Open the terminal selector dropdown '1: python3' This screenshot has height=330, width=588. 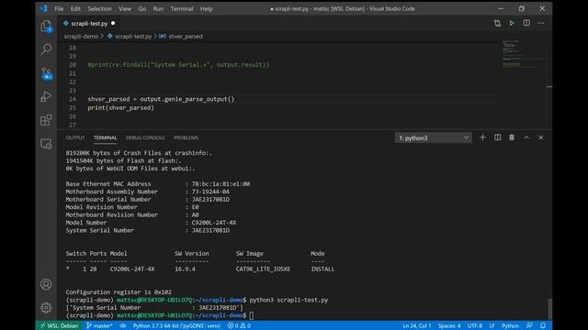pyautogui.click(x=433, y=138)
